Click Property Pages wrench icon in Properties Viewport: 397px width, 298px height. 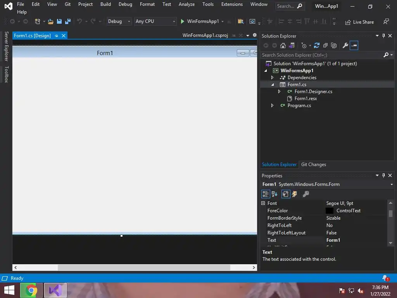tap(306, 194)
